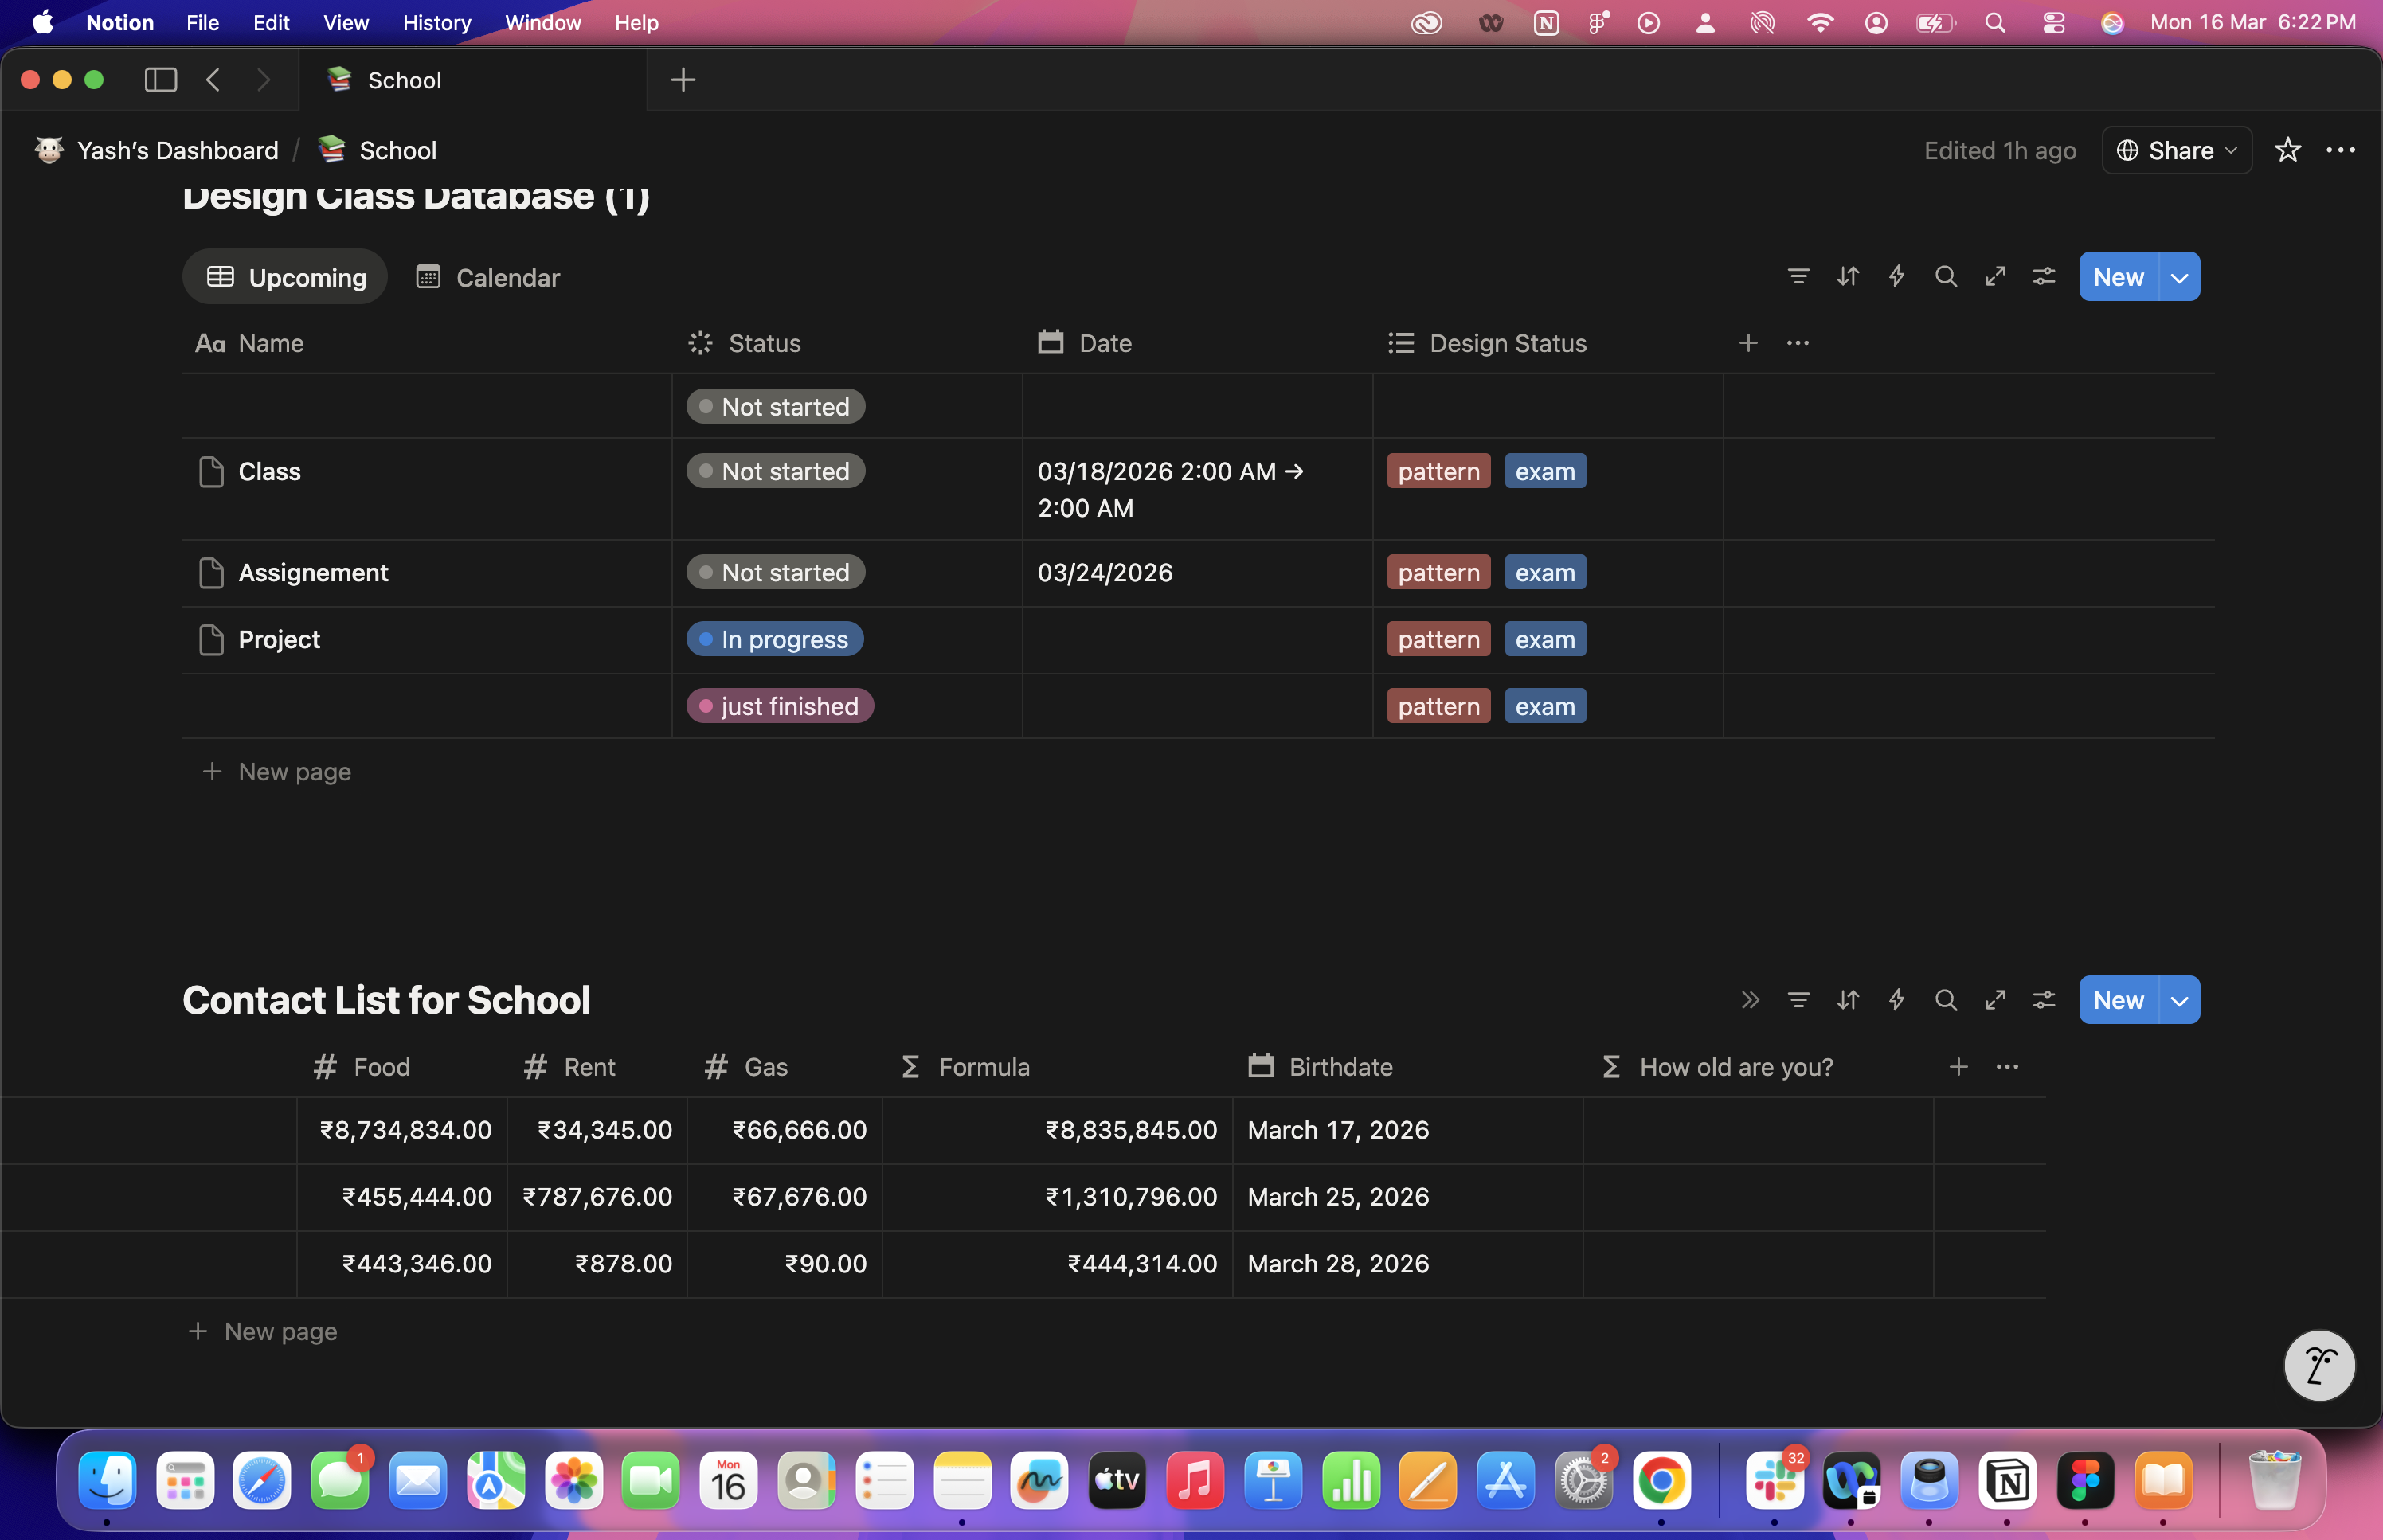Open sort for Design Class Database
This screenshot has height=1540, width=2383.
1847,277
